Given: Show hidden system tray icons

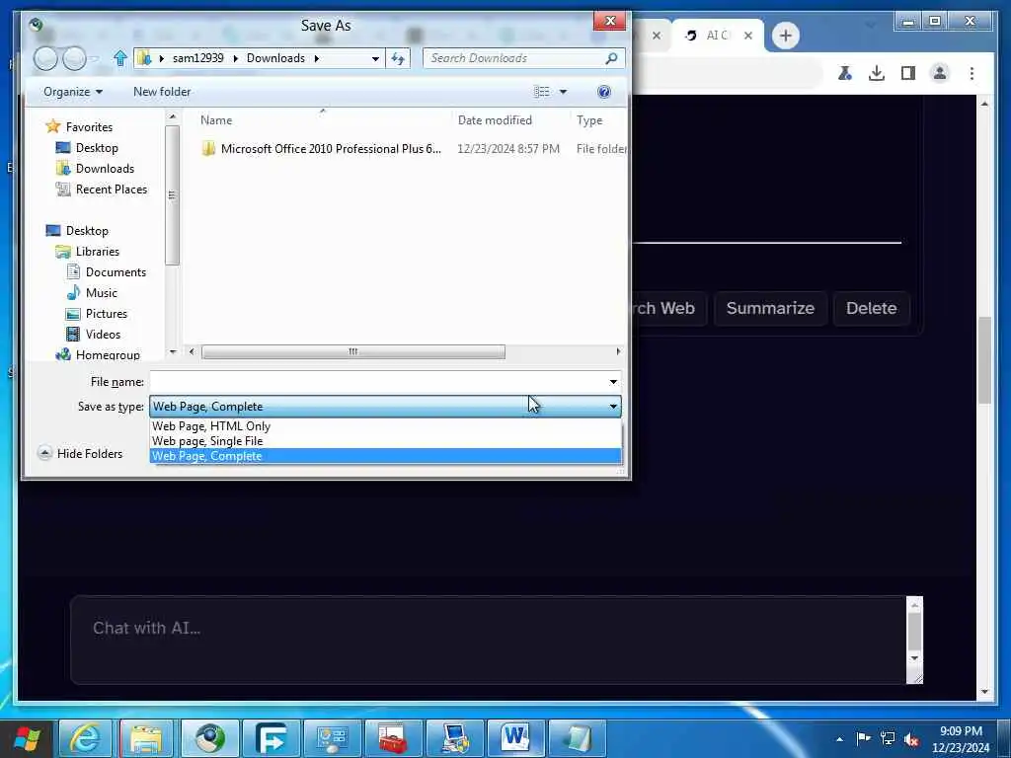Looking at the screenshot, I should coord(839,739).
